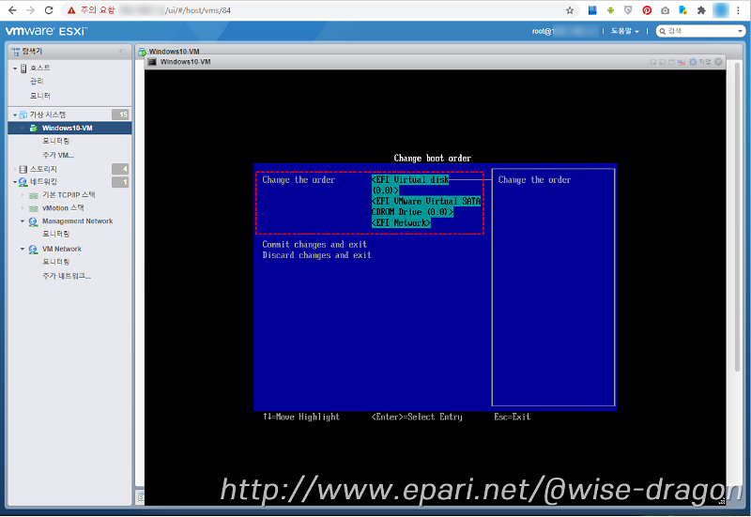Go back in the browser
Viewport: 751px width, 517px height.
[12, 10]
